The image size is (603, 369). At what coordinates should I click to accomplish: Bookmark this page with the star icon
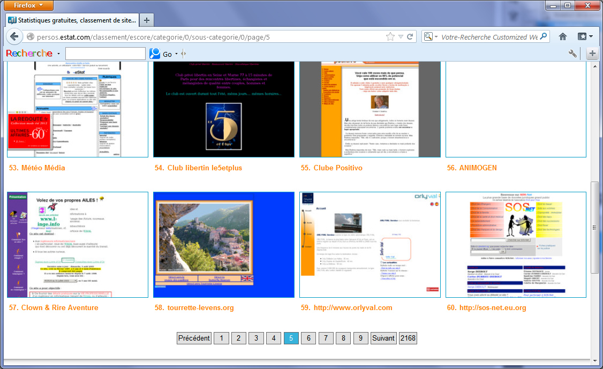tap(390, 37)
